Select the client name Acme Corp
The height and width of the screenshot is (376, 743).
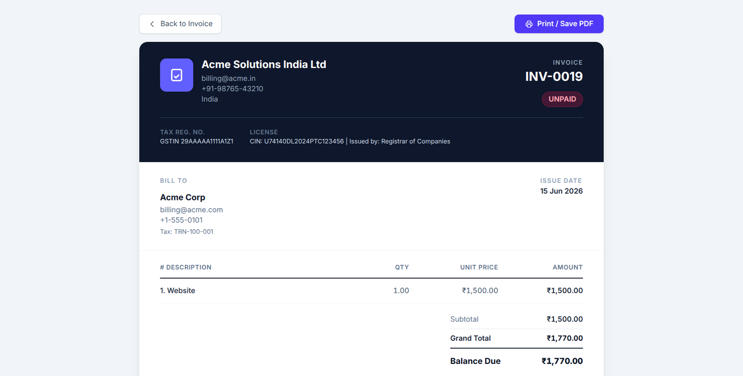(x=182, y=197)
